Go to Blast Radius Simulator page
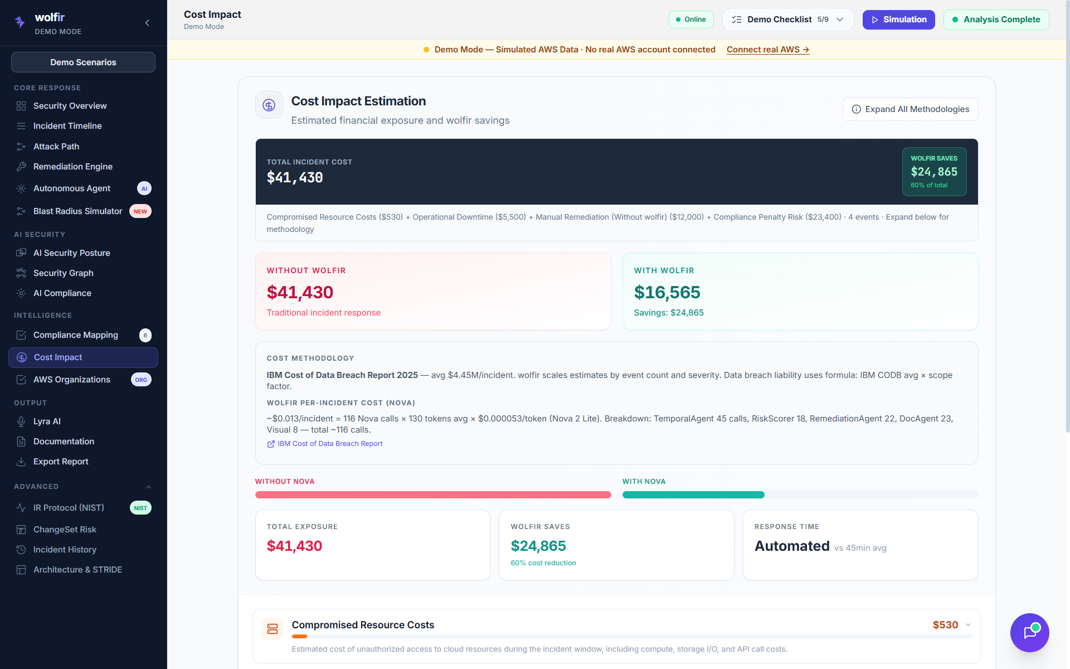This screenshot has height=669, width=1070. coord(77,211)
